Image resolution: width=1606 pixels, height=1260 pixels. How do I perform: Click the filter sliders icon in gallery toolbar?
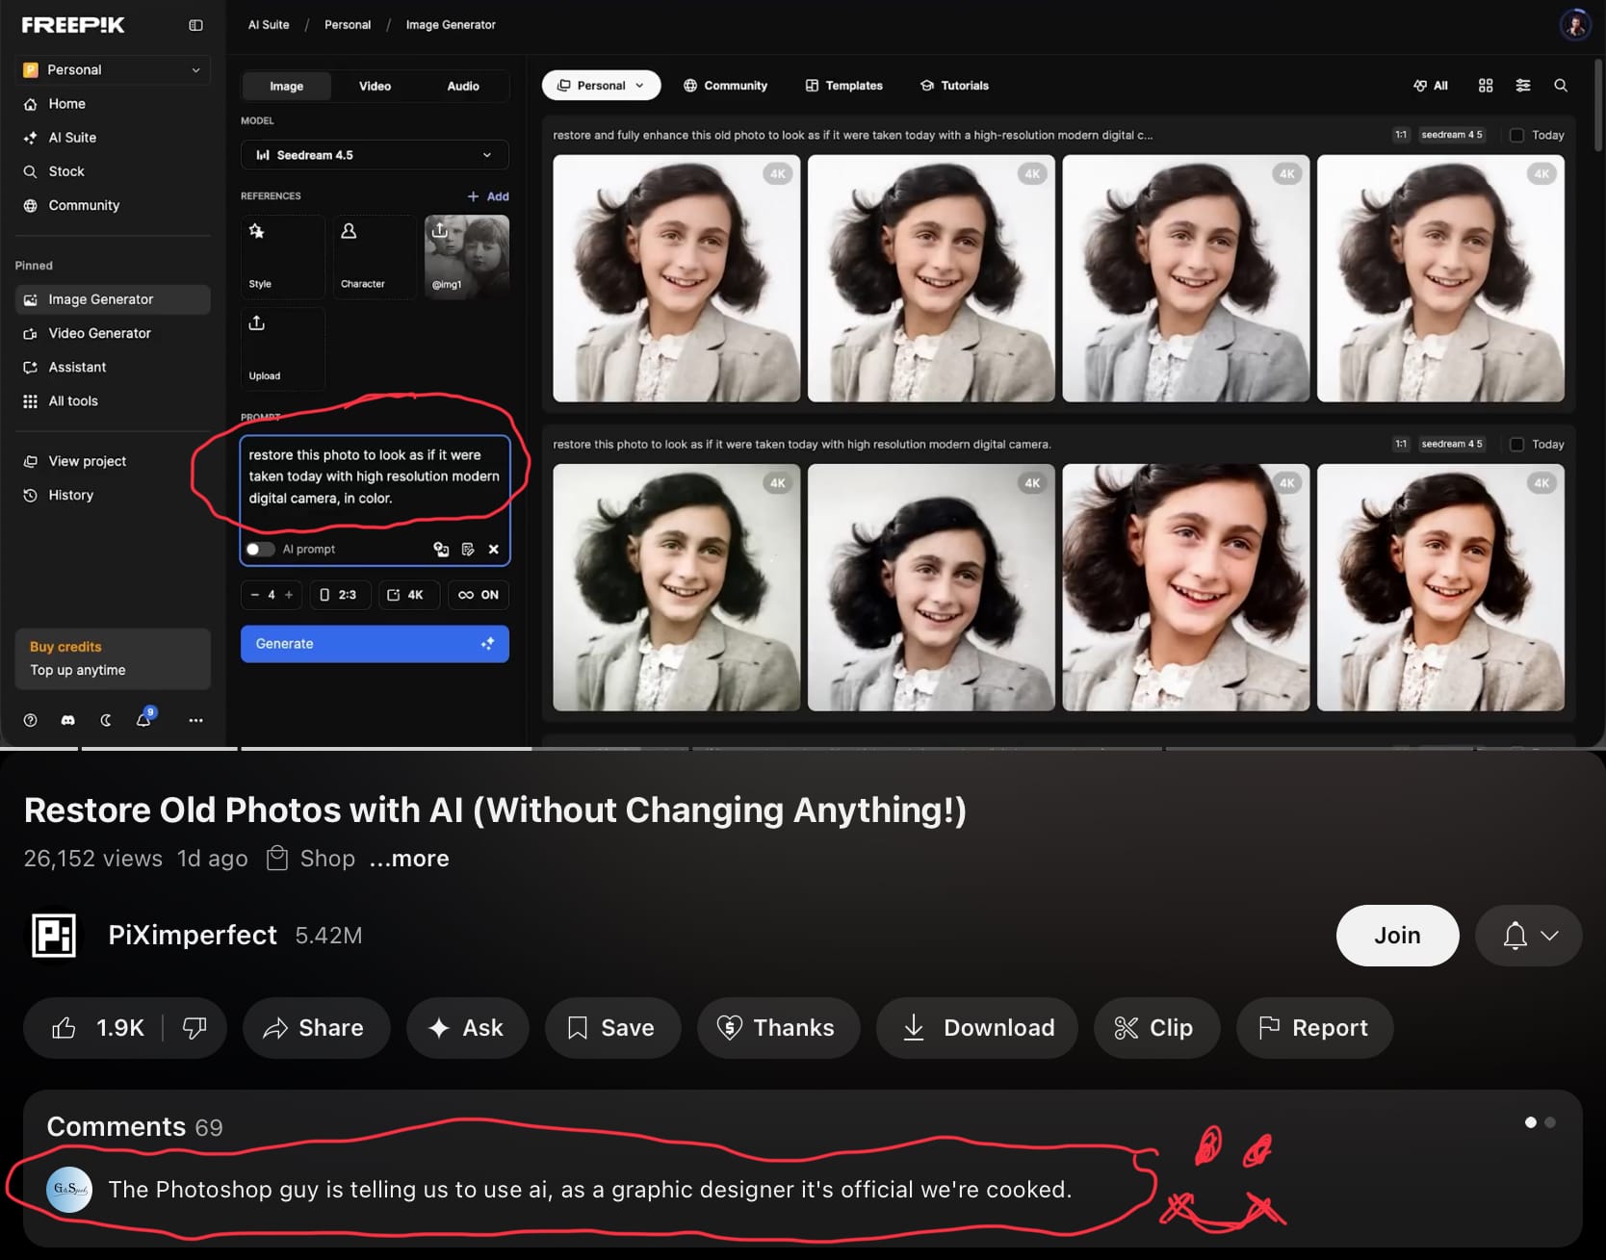[1523, 86]
